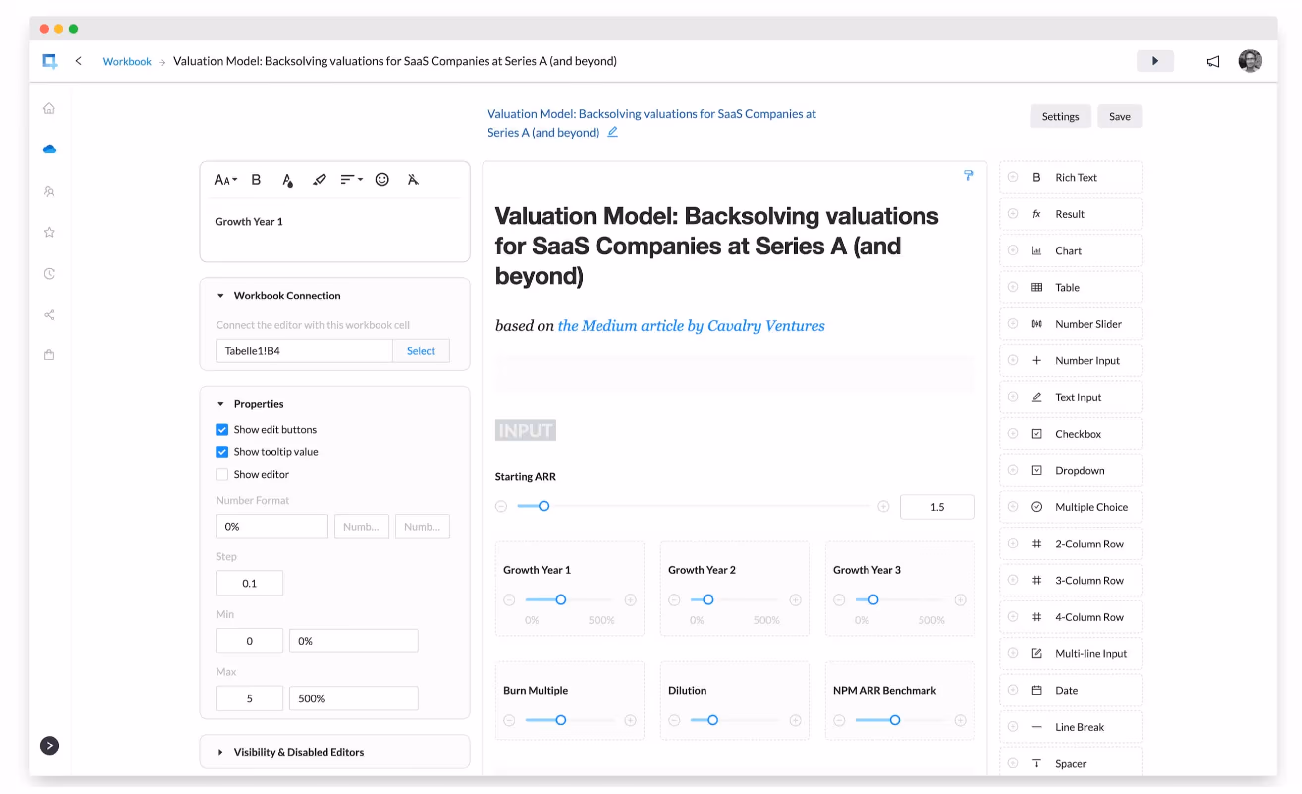1302x794 pixels.
Task: Open recent history clock icon
Action: click(49, 273)
